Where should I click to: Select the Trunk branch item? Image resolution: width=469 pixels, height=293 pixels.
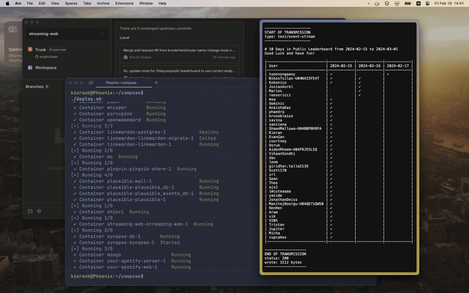pyautogui.click(x=40, y=50)
